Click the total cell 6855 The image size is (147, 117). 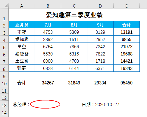click(127, 39)
